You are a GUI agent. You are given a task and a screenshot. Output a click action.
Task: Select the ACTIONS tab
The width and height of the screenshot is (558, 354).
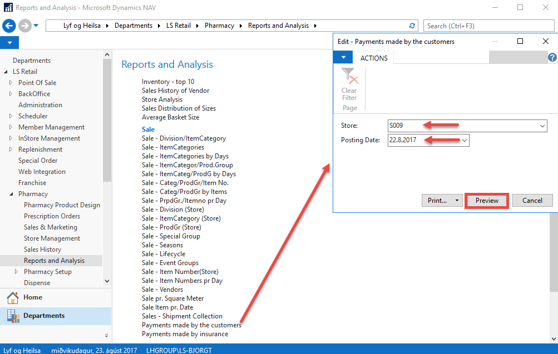pos(374,58)
